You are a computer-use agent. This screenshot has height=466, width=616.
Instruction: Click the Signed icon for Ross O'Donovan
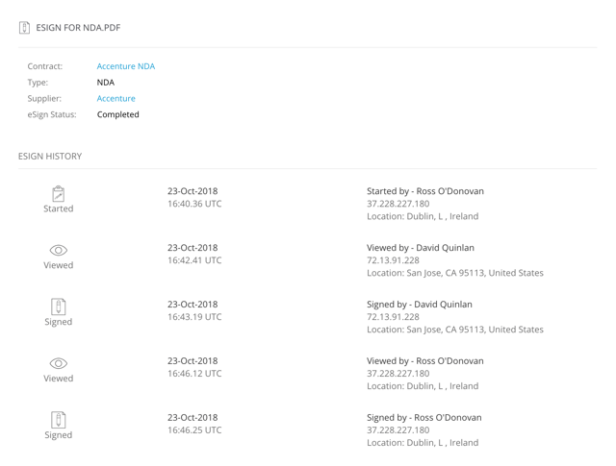pyautogui.click(x=58, y=420)
